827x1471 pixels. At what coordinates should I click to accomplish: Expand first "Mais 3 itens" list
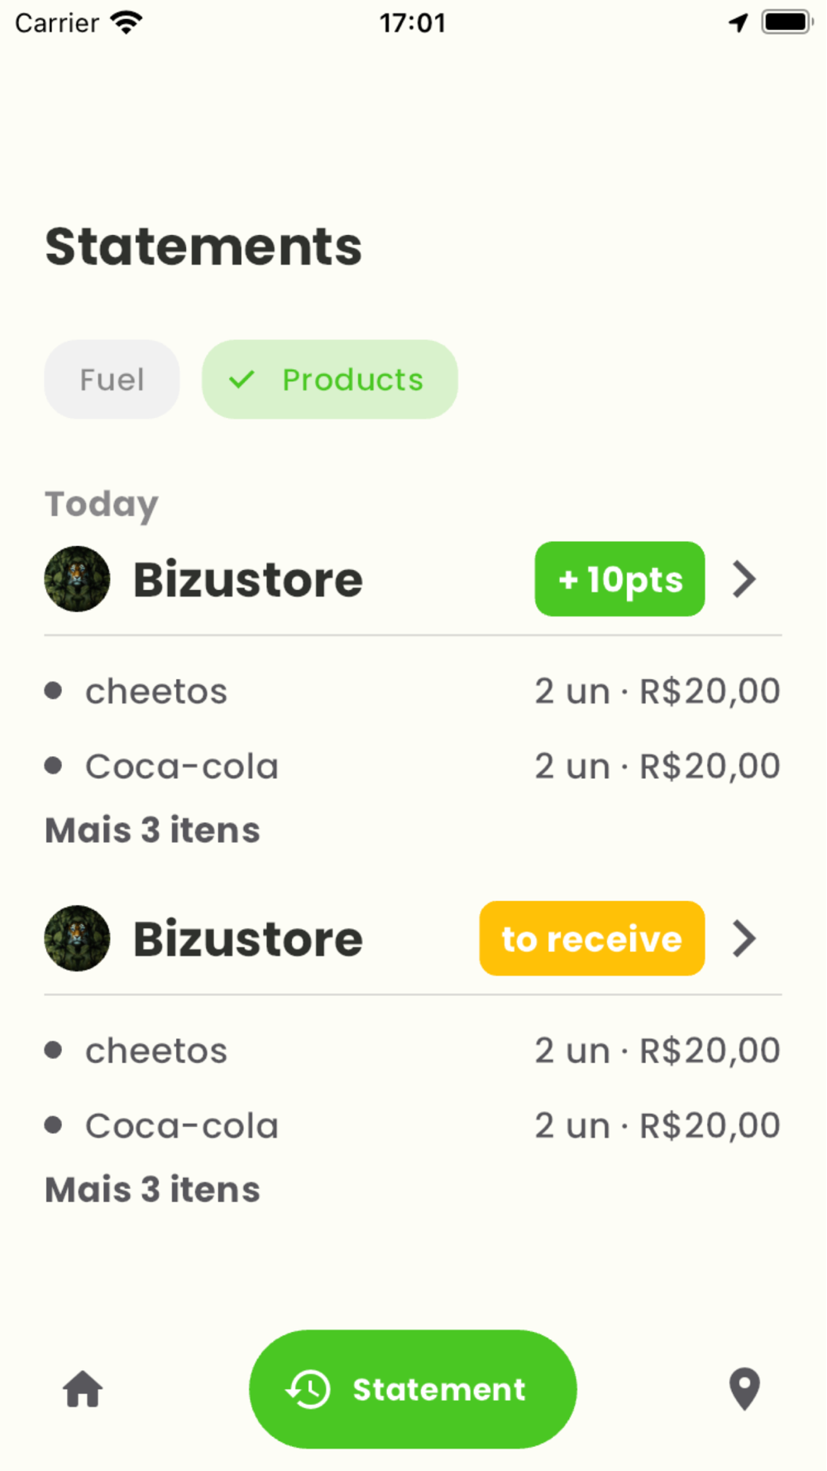pos(152,830)
